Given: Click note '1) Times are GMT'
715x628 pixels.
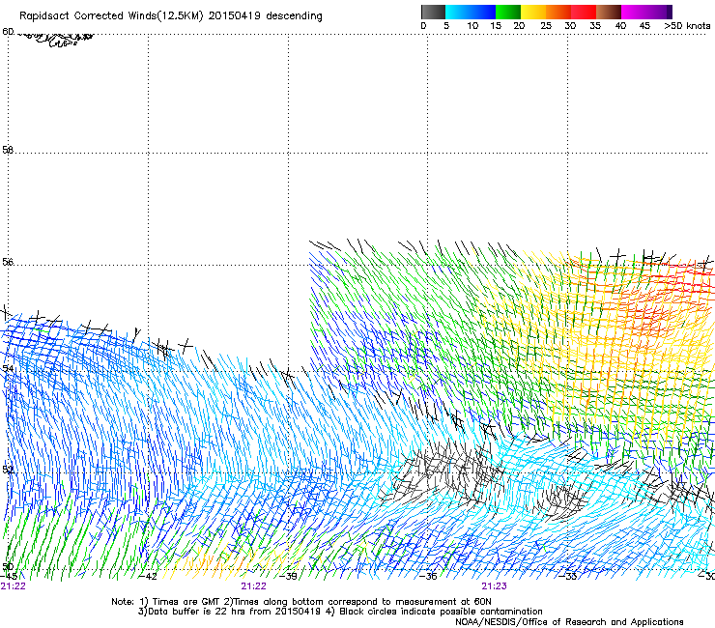Looking at the screenshot, I should pyautogui.click(x=181, y=602).
